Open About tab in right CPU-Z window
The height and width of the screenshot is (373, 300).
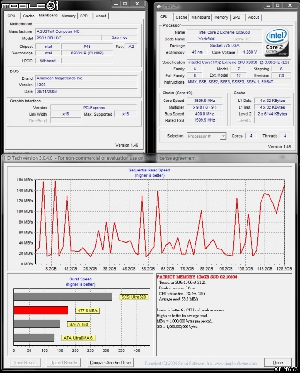point(254,17)
